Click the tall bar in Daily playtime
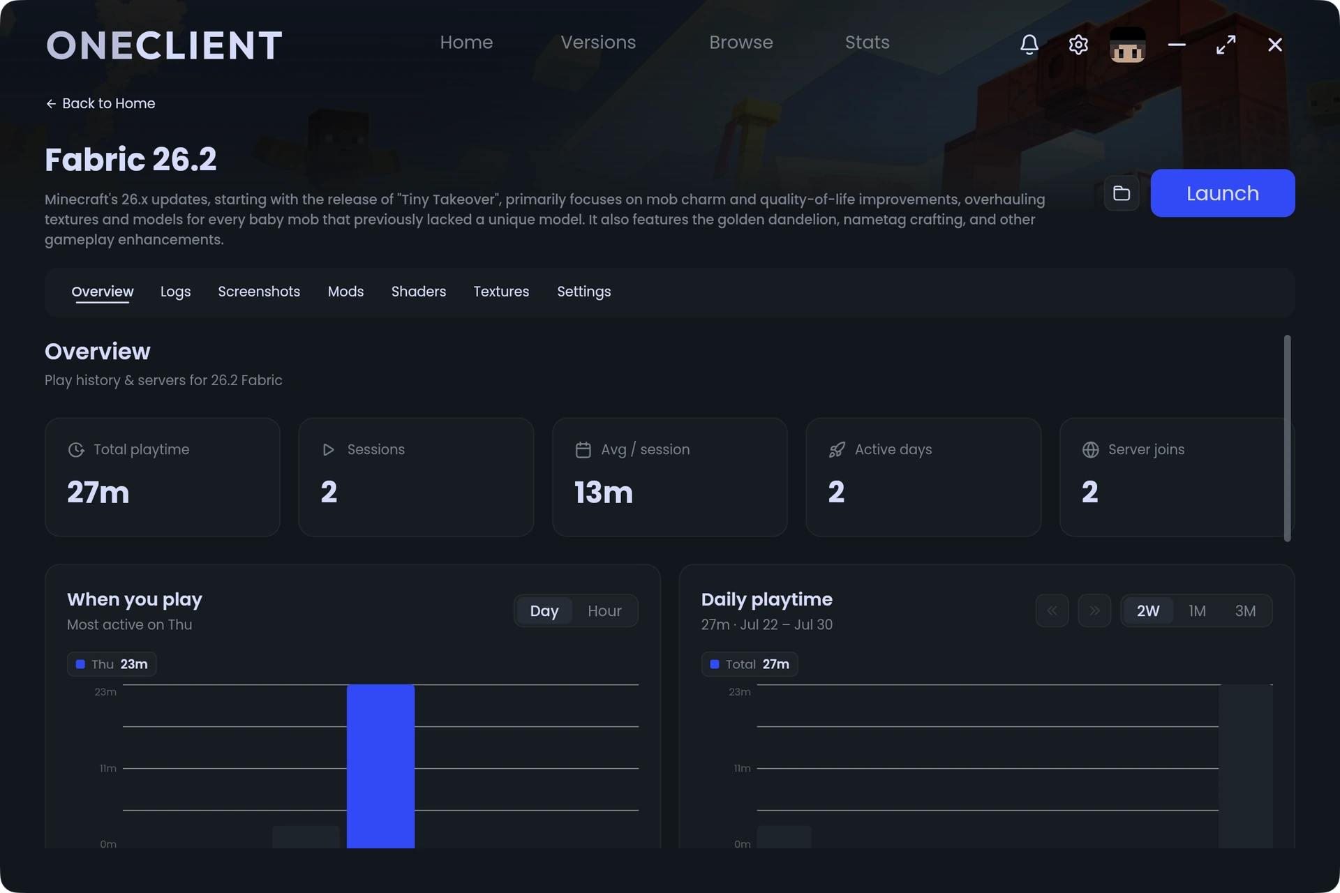Viewport: 1340px width, 893px height. (1246, 766)
